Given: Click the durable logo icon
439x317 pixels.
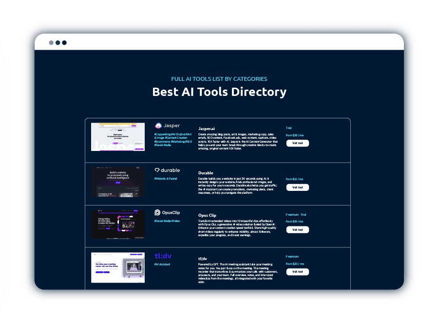Looking at the screenshot, I should click(x=157, y=170).
